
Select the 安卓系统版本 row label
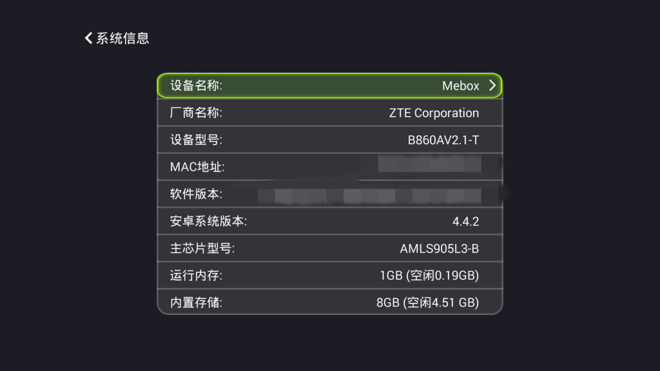208,222
